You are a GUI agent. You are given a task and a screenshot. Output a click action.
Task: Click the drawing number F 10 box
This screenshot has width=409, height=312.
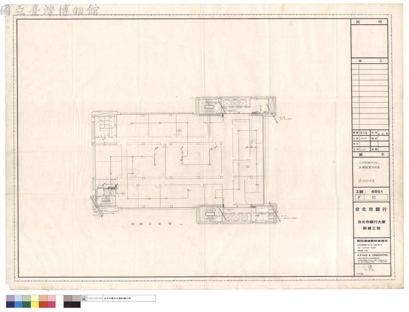pyautogui.click(x=371, y=198)
